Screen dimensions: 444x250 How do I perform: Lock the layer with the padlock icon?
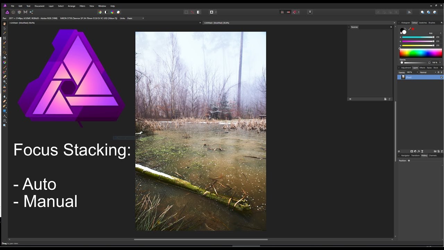click(442, 72)
